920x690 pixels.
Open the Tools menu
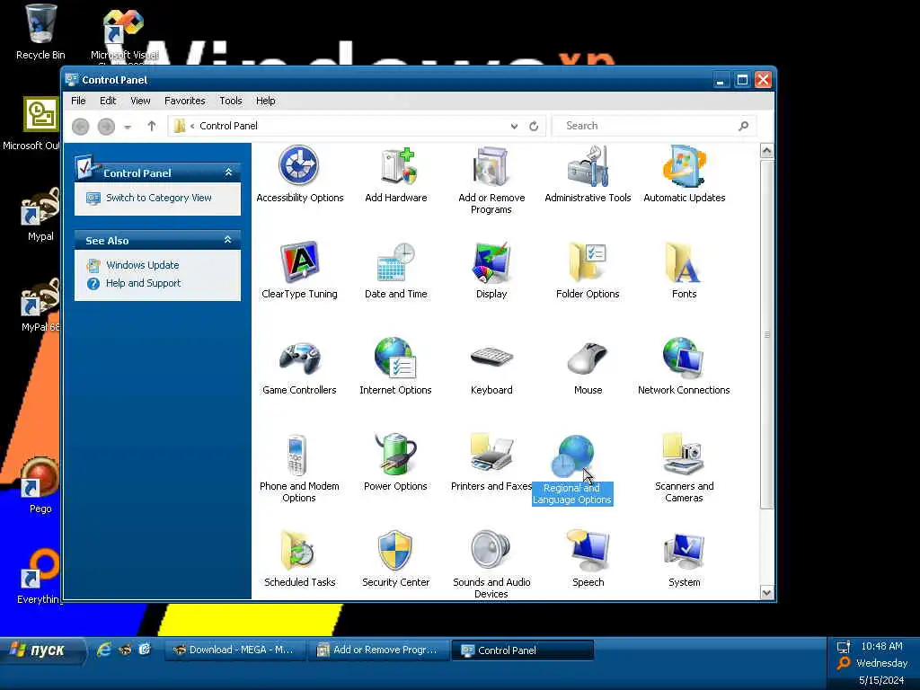click(x=231, y=101)
